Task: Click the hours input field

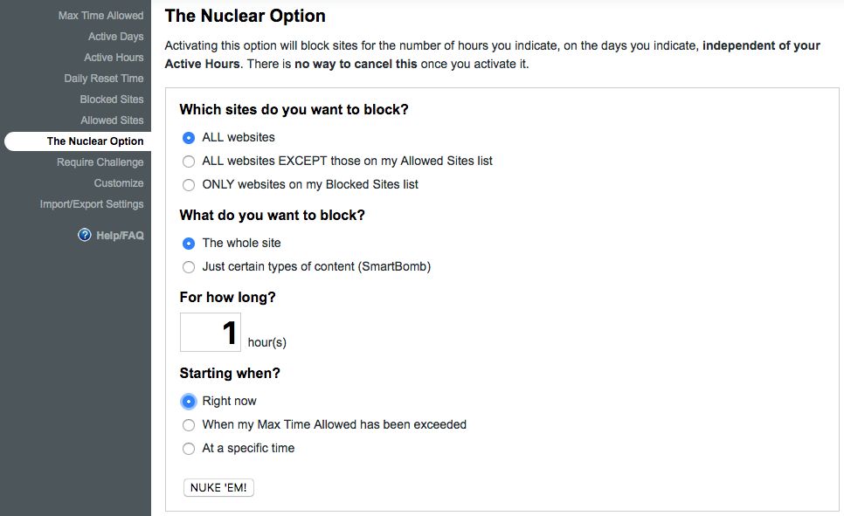Action: (x=211, y=333)
